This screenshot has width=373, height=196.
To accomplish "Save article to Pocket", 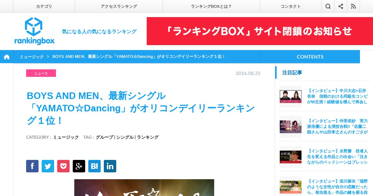I will point(63,166).
